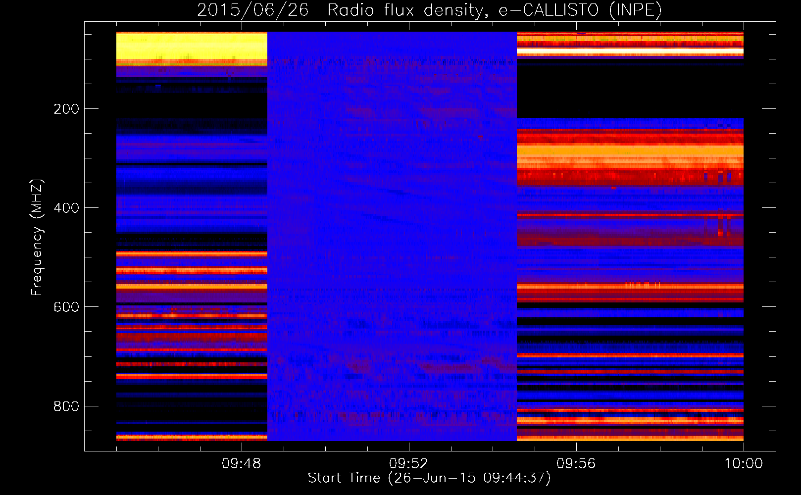This screenshot has width=801, height=495.
Task: Select the 09:48 time tick label
Action: pyautogui.click(x=242, y=464)
